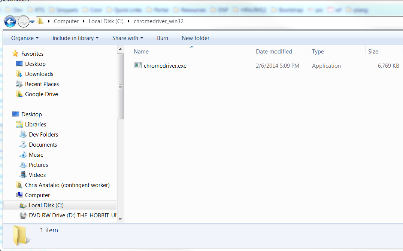Click the Music library icon

point(23,154)
